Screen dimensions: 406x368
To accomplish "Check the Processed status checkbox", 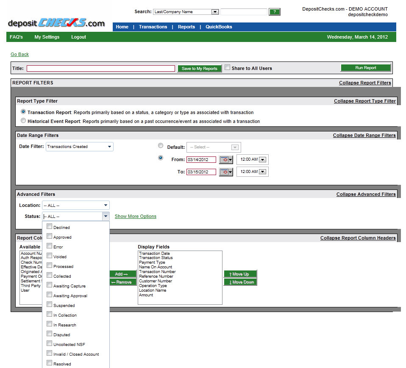I will [49, 265].
